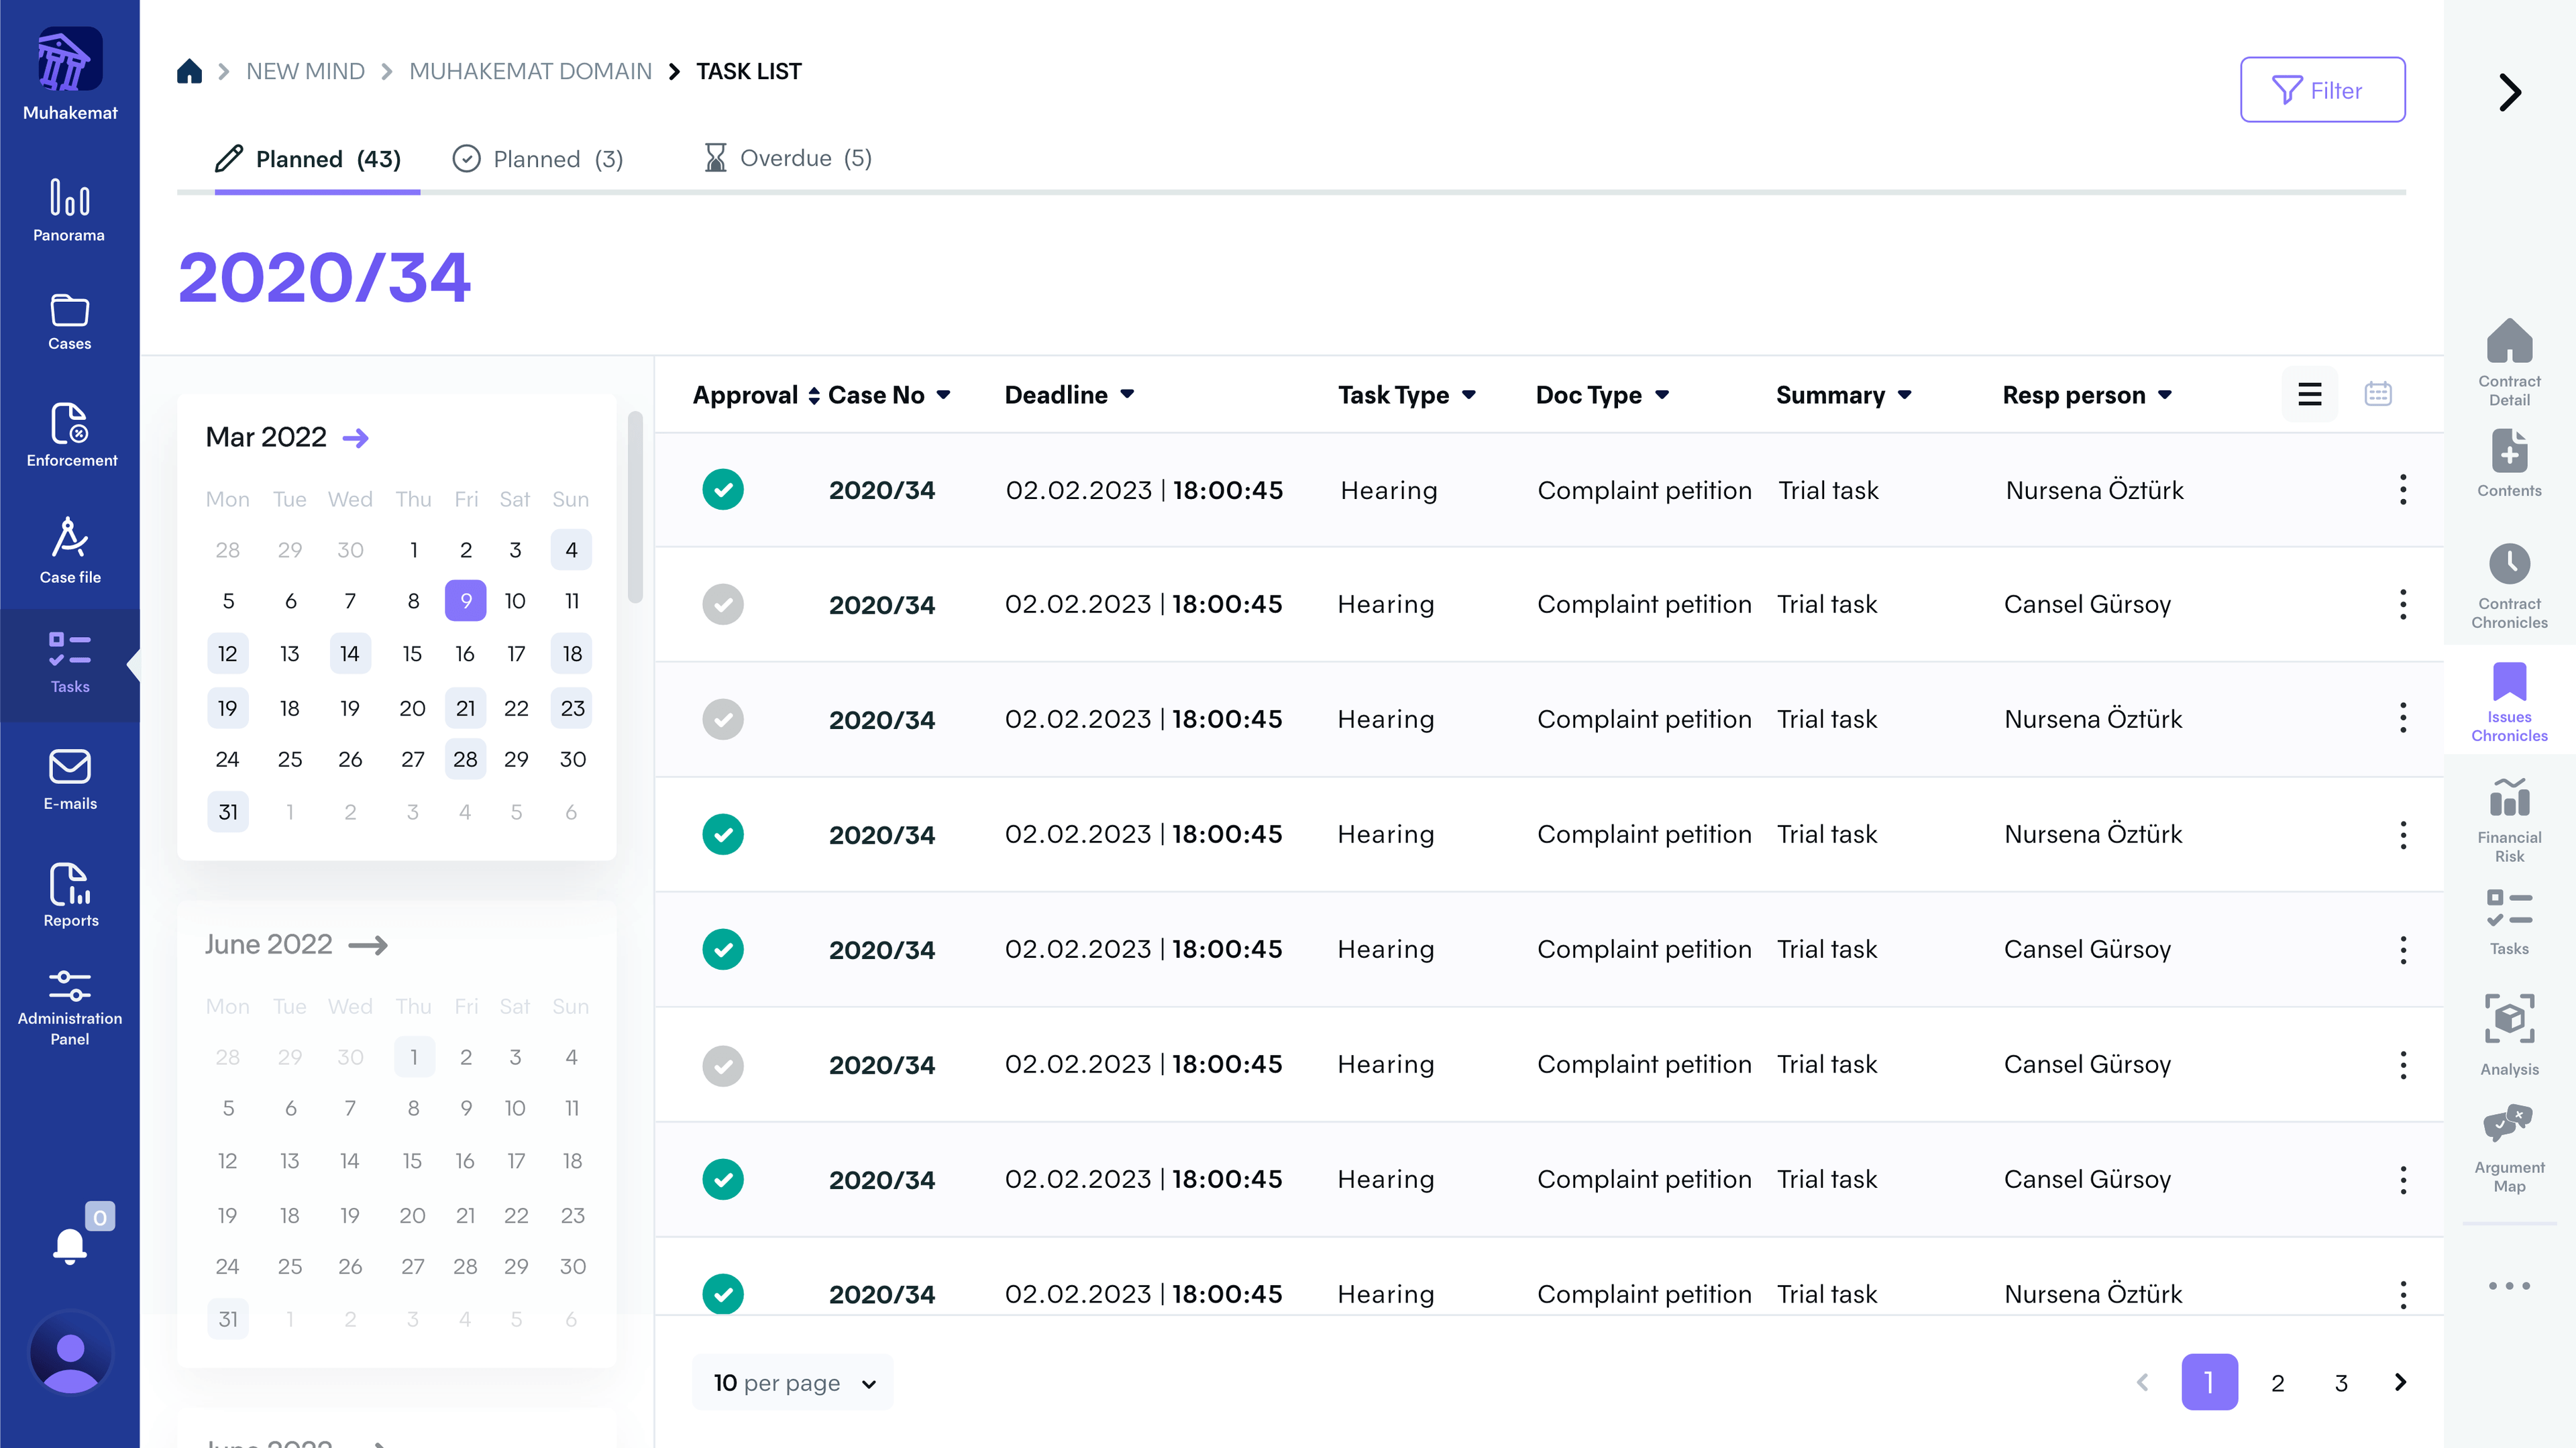Click the notification bell icon
2576x1448 pixels.
coord(70,1246)
